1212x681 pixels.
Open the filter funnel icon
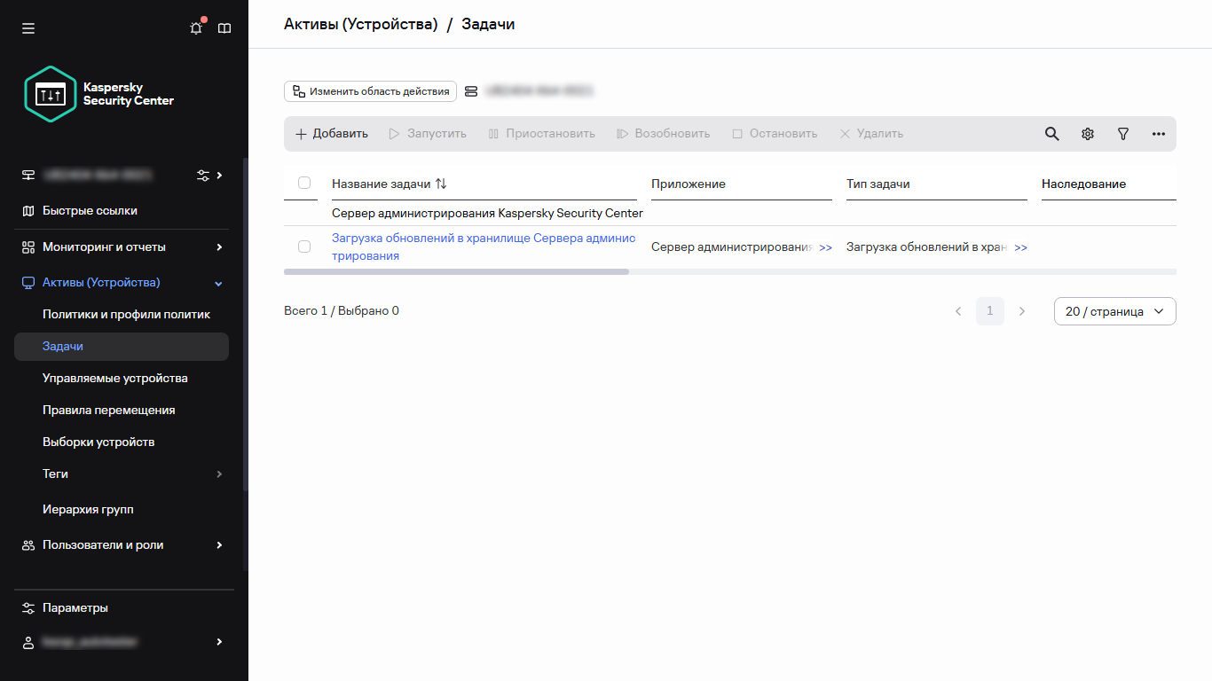pos(1123,134)
